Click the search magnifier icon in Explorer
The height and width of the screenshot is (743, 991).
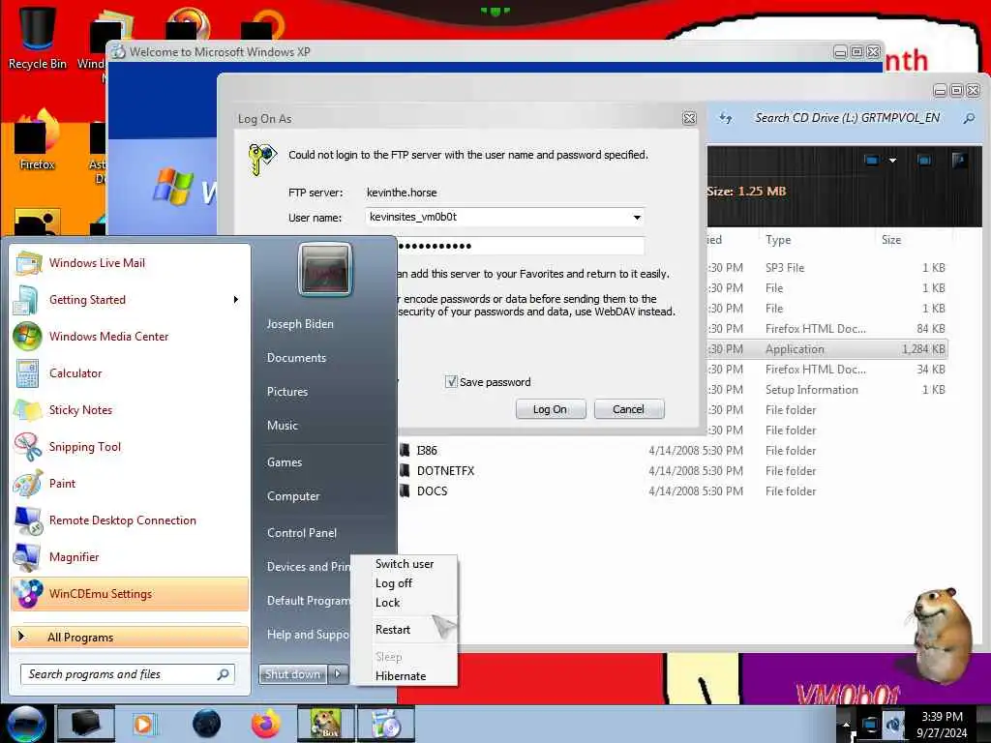(969, 118)
